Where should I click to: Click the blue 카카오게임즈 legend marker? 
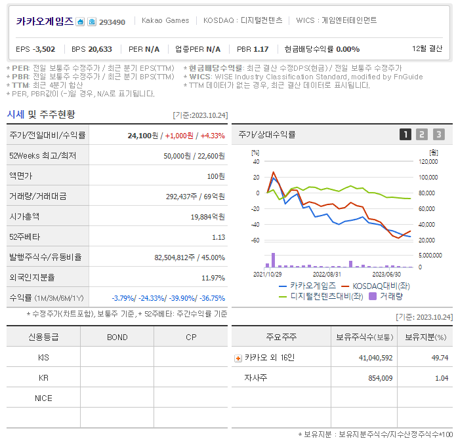283,286
